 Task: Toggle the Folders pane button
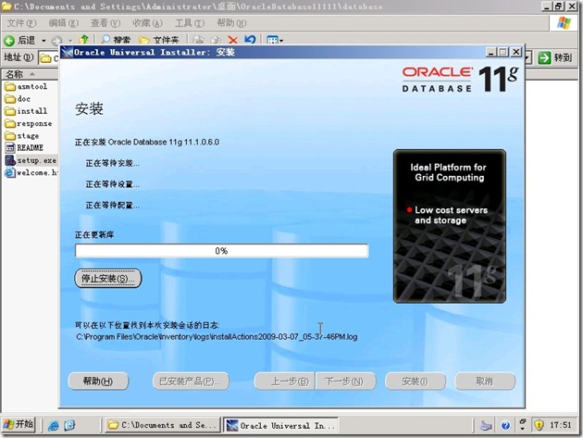158,40
